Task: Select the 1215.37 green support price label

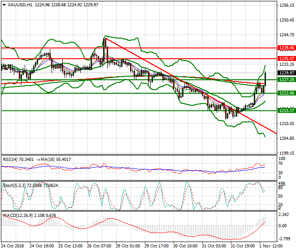Action: [287, 110]
